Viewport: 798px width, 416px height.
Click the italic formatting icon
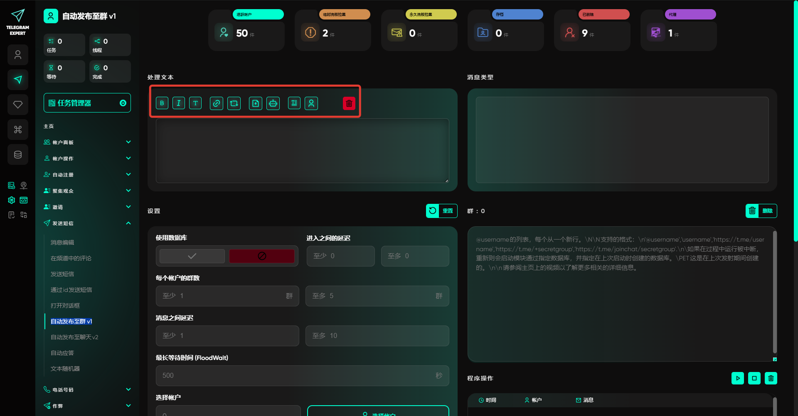[x=179, y=103]
